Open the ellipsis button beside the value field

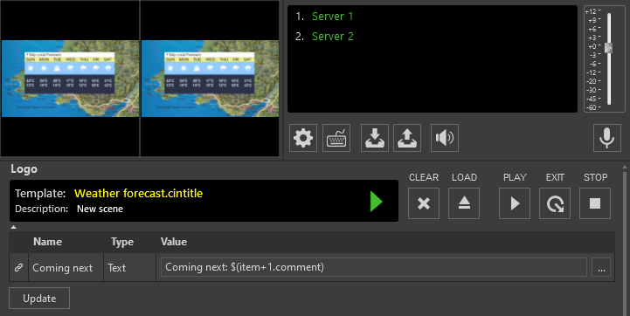pyautogui.click(x=601, y=267)
